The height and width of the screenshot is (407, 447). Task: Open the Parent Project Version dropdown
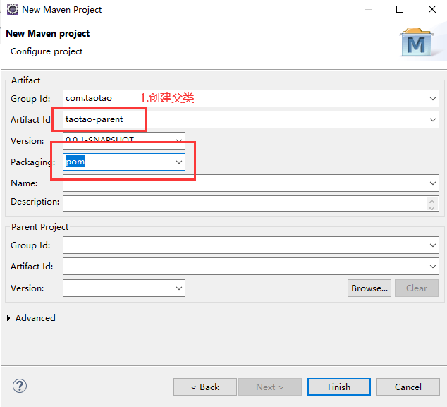[x=179, y=288]
